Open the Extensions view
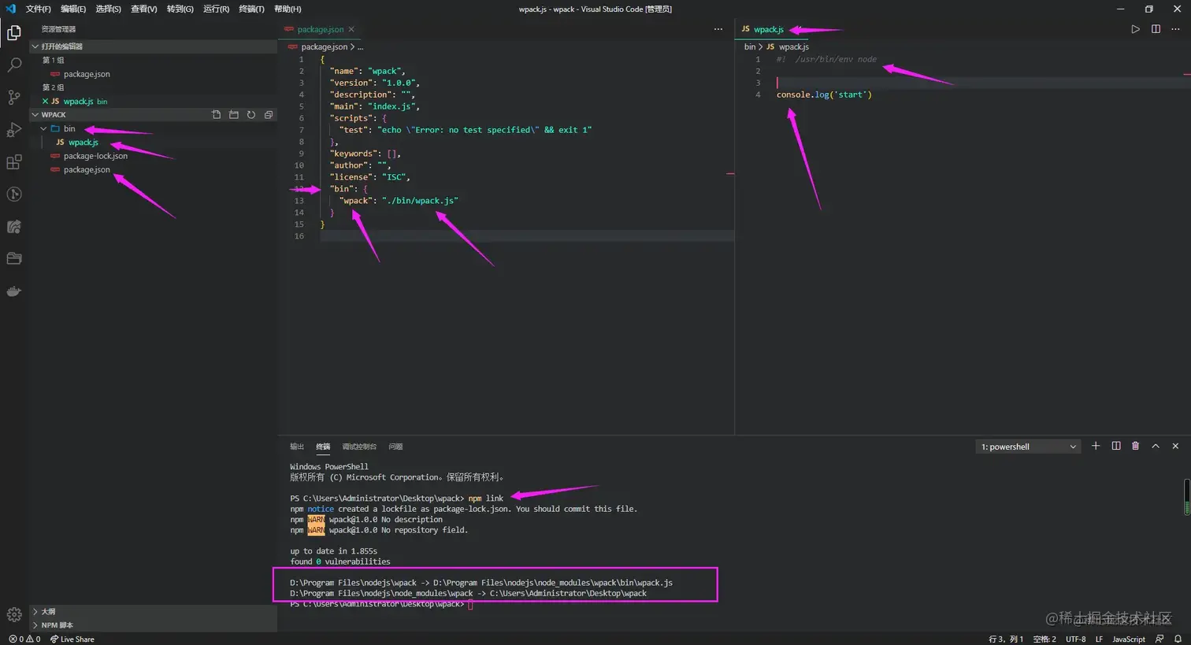 pos(14,161)
